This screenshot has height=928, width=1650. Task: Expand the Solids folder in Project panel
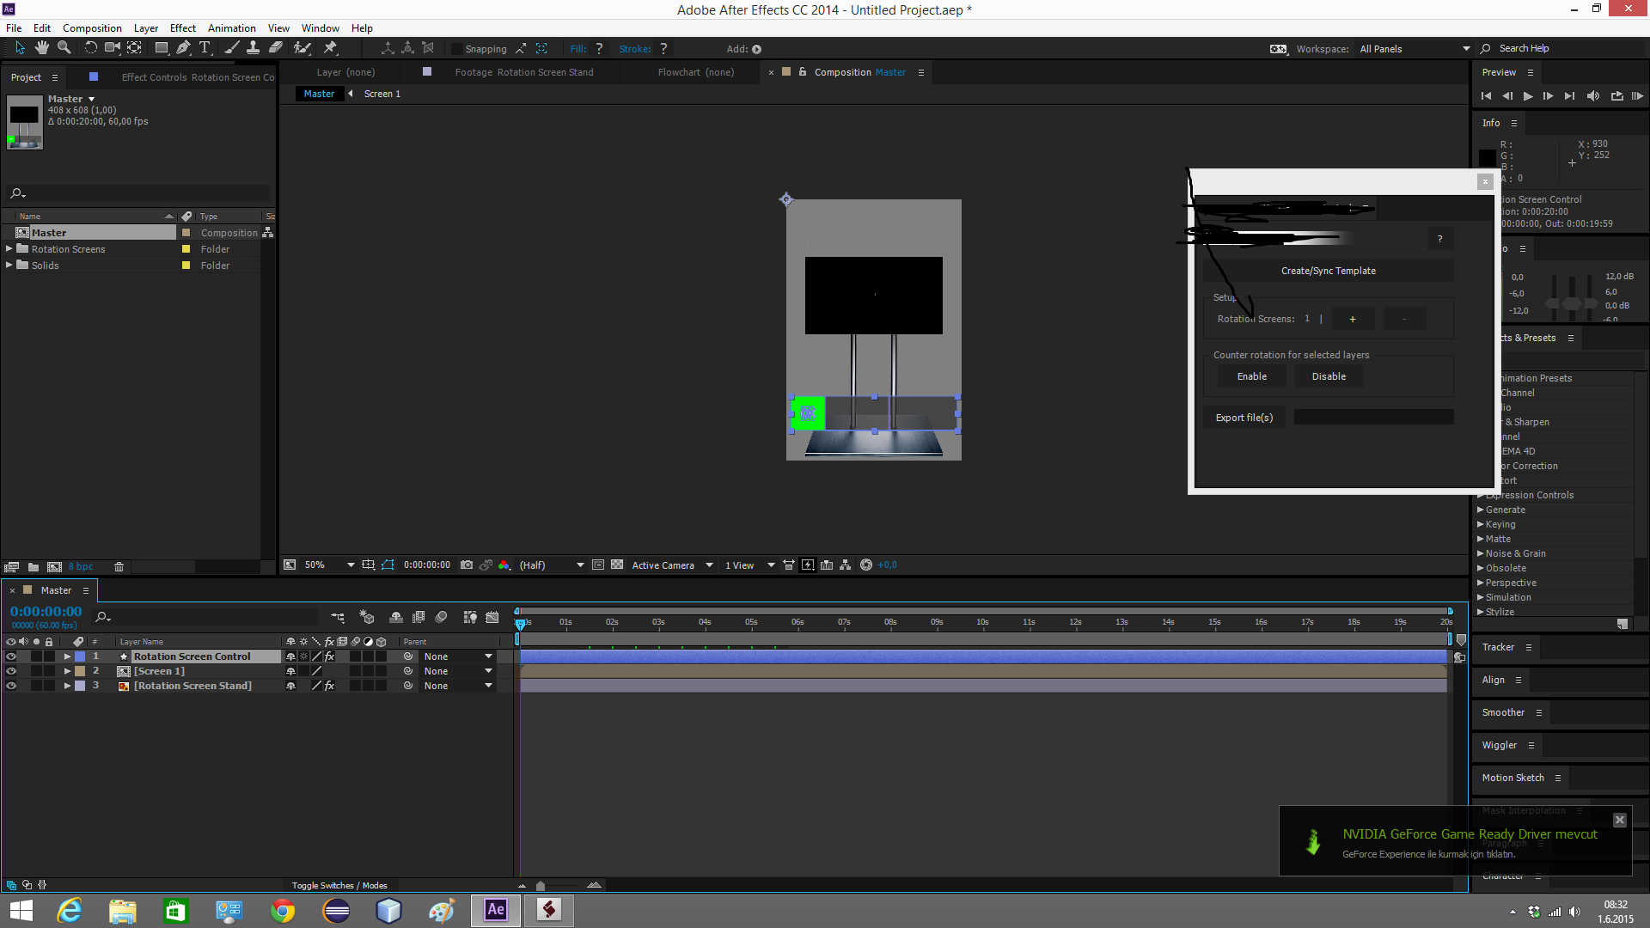point(9,266)
